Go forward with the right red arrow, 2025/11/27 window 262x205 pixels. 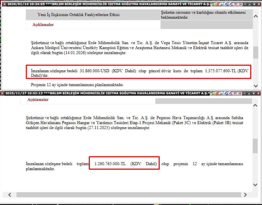click(x=240, y=93)
